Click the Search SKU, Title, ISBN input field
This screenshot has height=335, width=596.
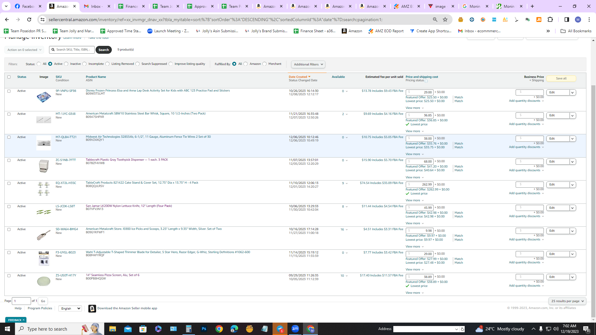click(72, 50)
